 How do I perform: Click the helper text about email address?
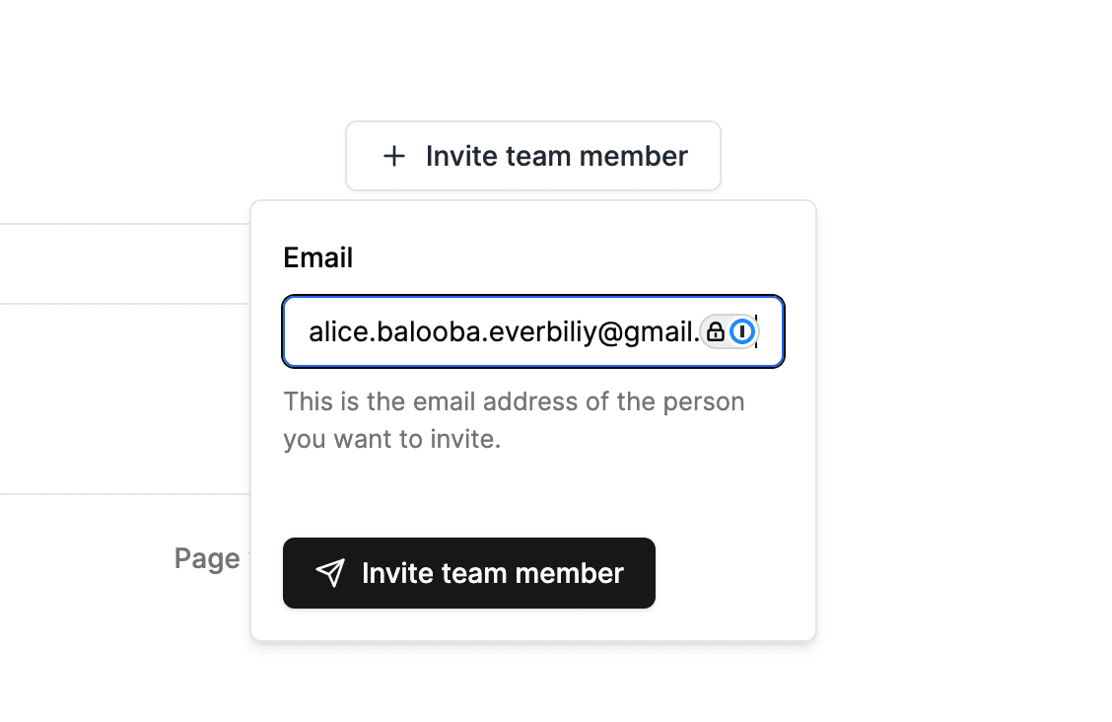(514, 402)
